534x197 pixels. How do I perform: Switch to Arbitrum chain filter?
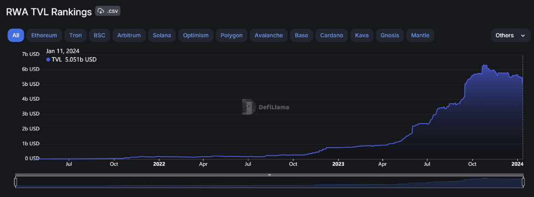(129, 36)
